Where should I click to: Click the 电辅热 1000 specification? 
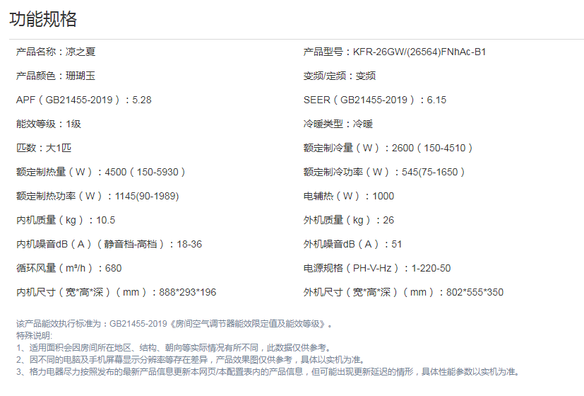coord(349,196)
